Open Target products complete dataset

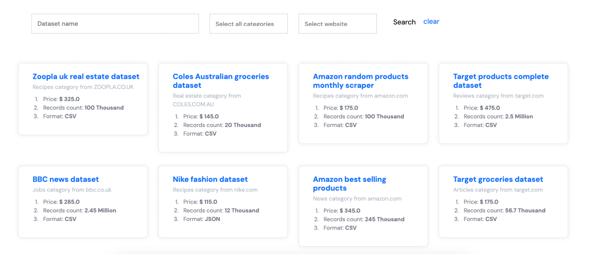500,81
